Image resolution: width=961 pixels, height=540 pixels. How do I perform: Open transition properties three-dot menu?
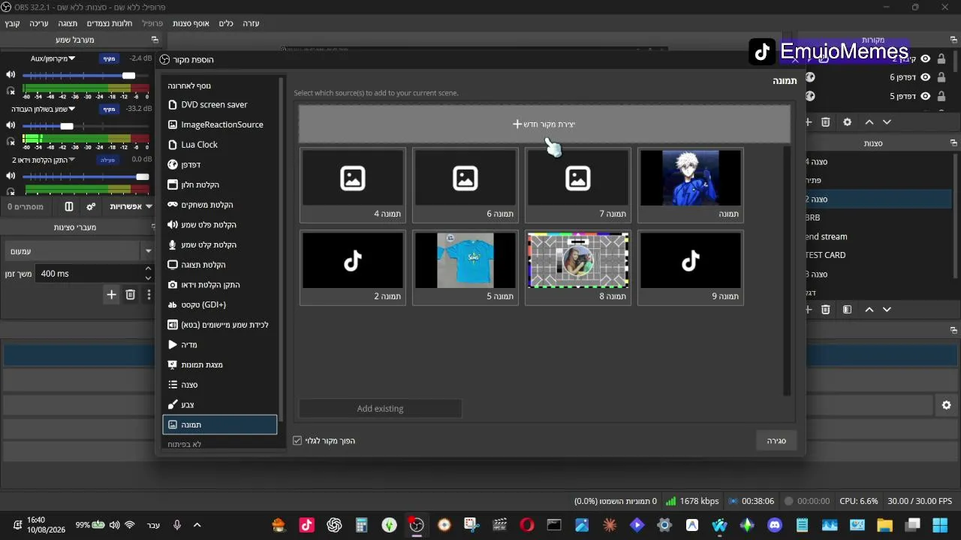point(149,295)
